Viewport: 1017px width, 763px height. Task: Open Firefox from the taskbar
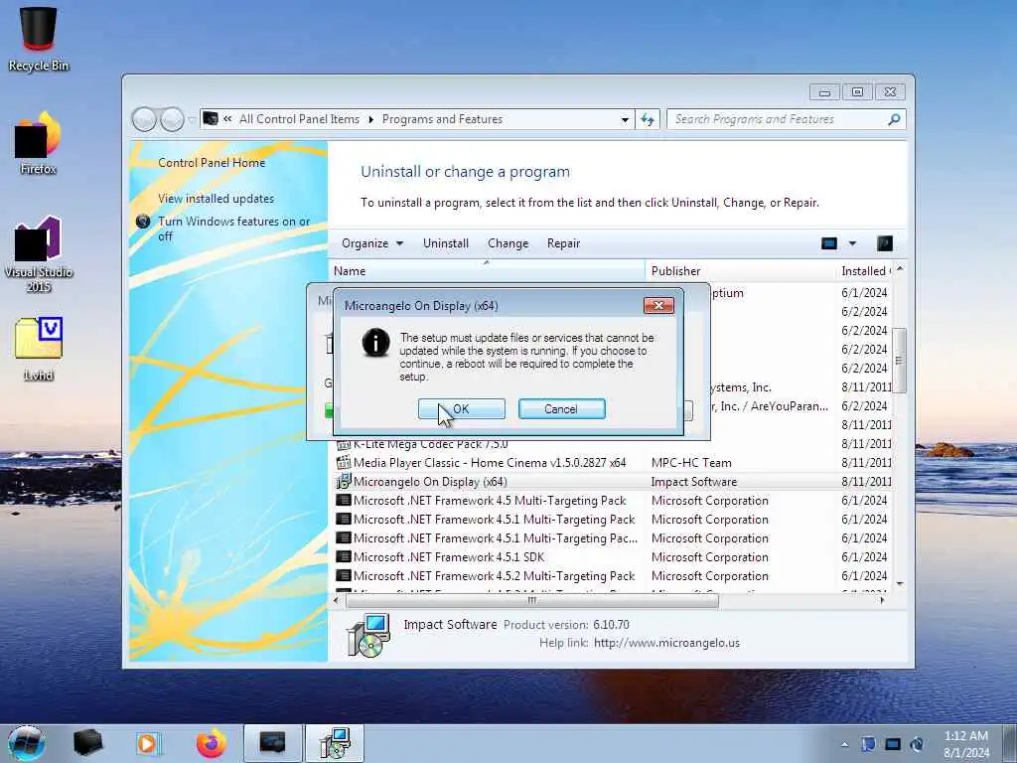tap(211, 743)
